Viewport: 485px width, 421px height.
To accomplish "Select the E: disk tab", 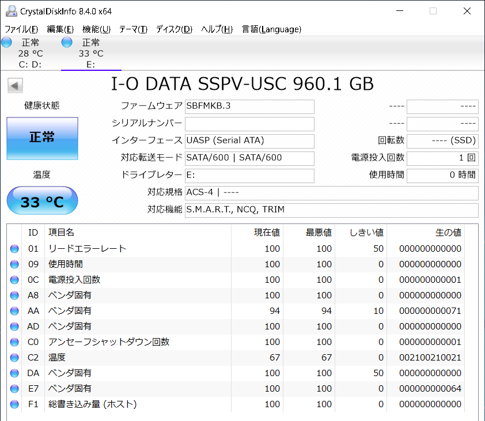I will point(91,53).
